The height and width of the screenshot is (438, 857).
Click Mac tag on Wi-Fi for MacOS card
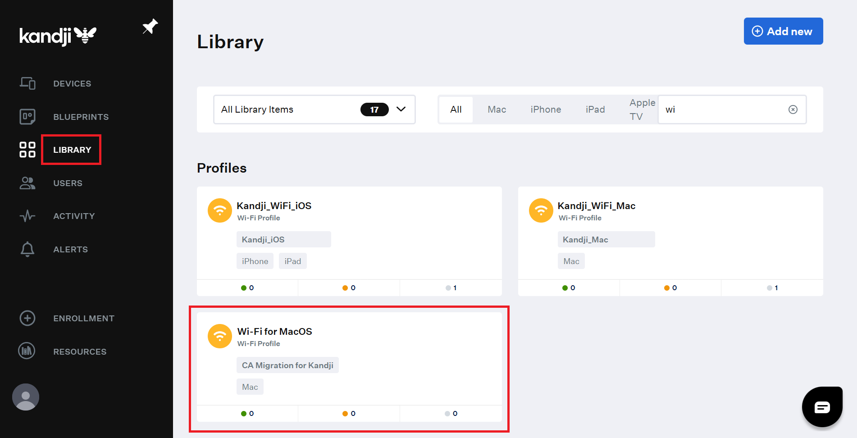pyautogui.click(x=250, y=387)
